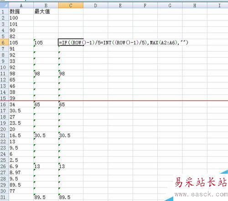Click cell A3 with value 101
Viewport: 228px width, 201px height.
(x=21, y=24)
